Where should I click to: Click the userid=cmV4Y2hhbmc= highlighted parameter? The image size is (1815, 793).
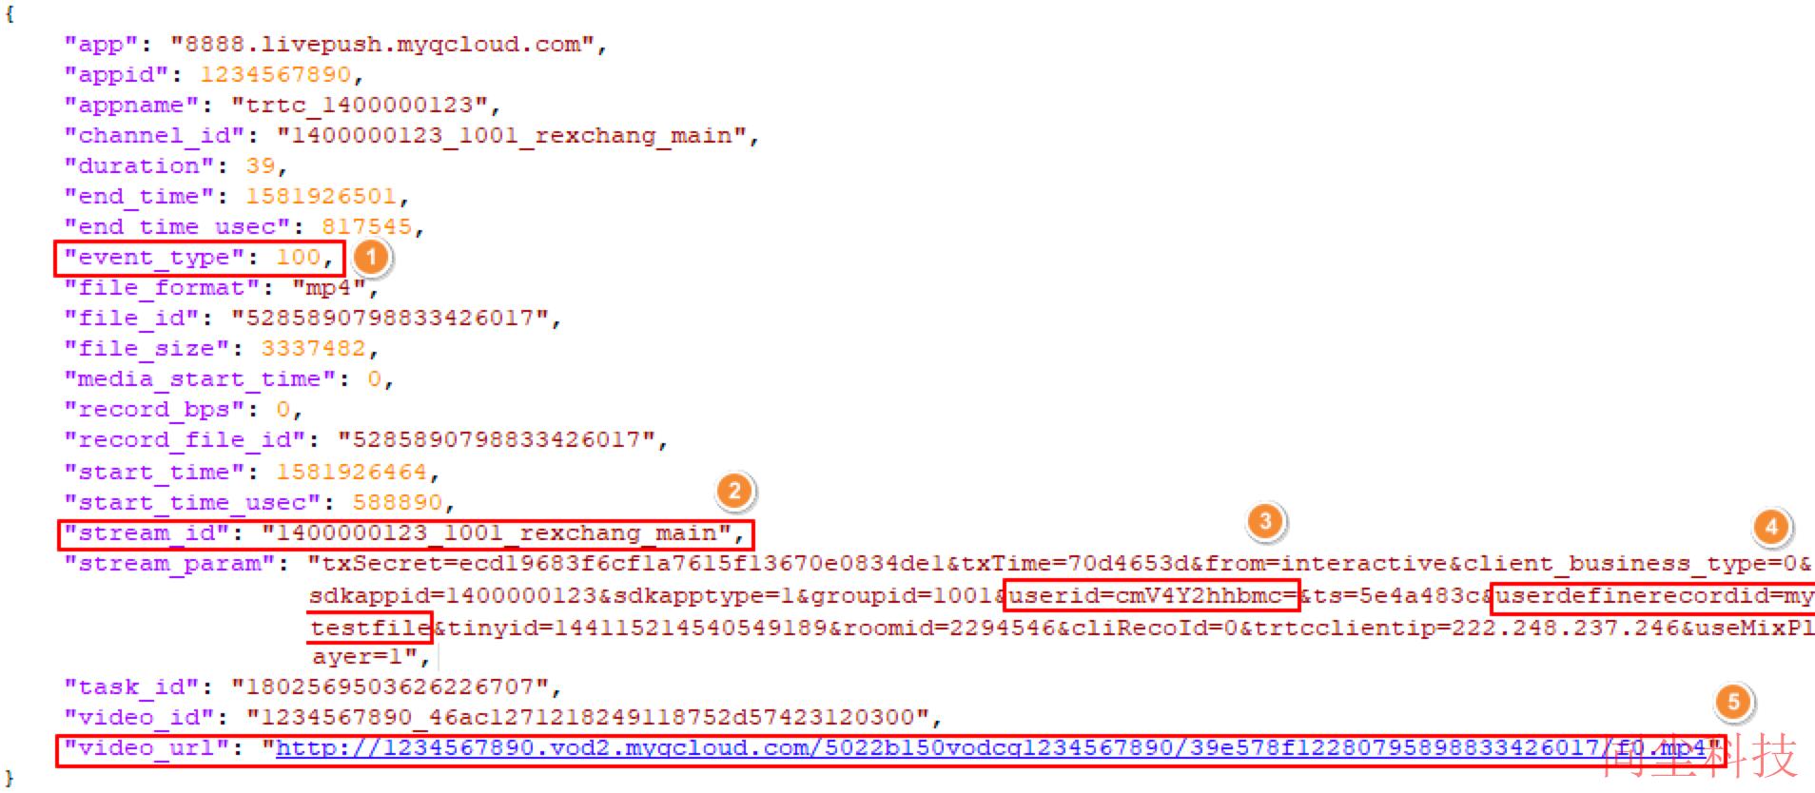pyautogui.click(x=1153, y=596)
